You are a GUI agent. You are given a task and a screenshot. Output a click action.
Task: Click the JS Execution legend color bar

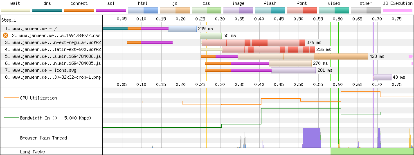tap(398, 11)
